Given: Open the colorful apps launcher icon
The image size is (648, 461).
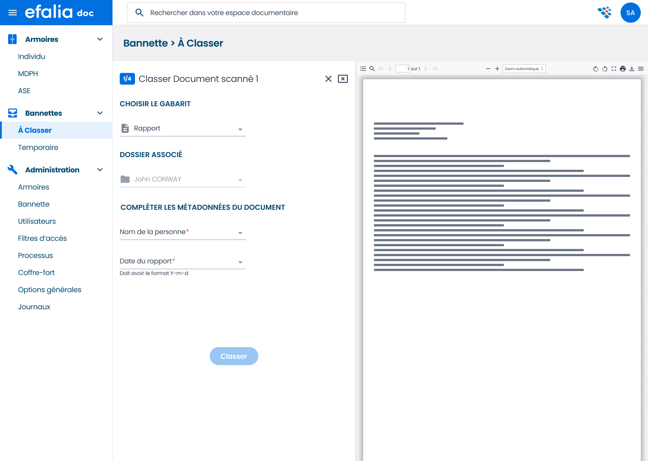Looking at the screenshot, I should [x=604, y=13].
